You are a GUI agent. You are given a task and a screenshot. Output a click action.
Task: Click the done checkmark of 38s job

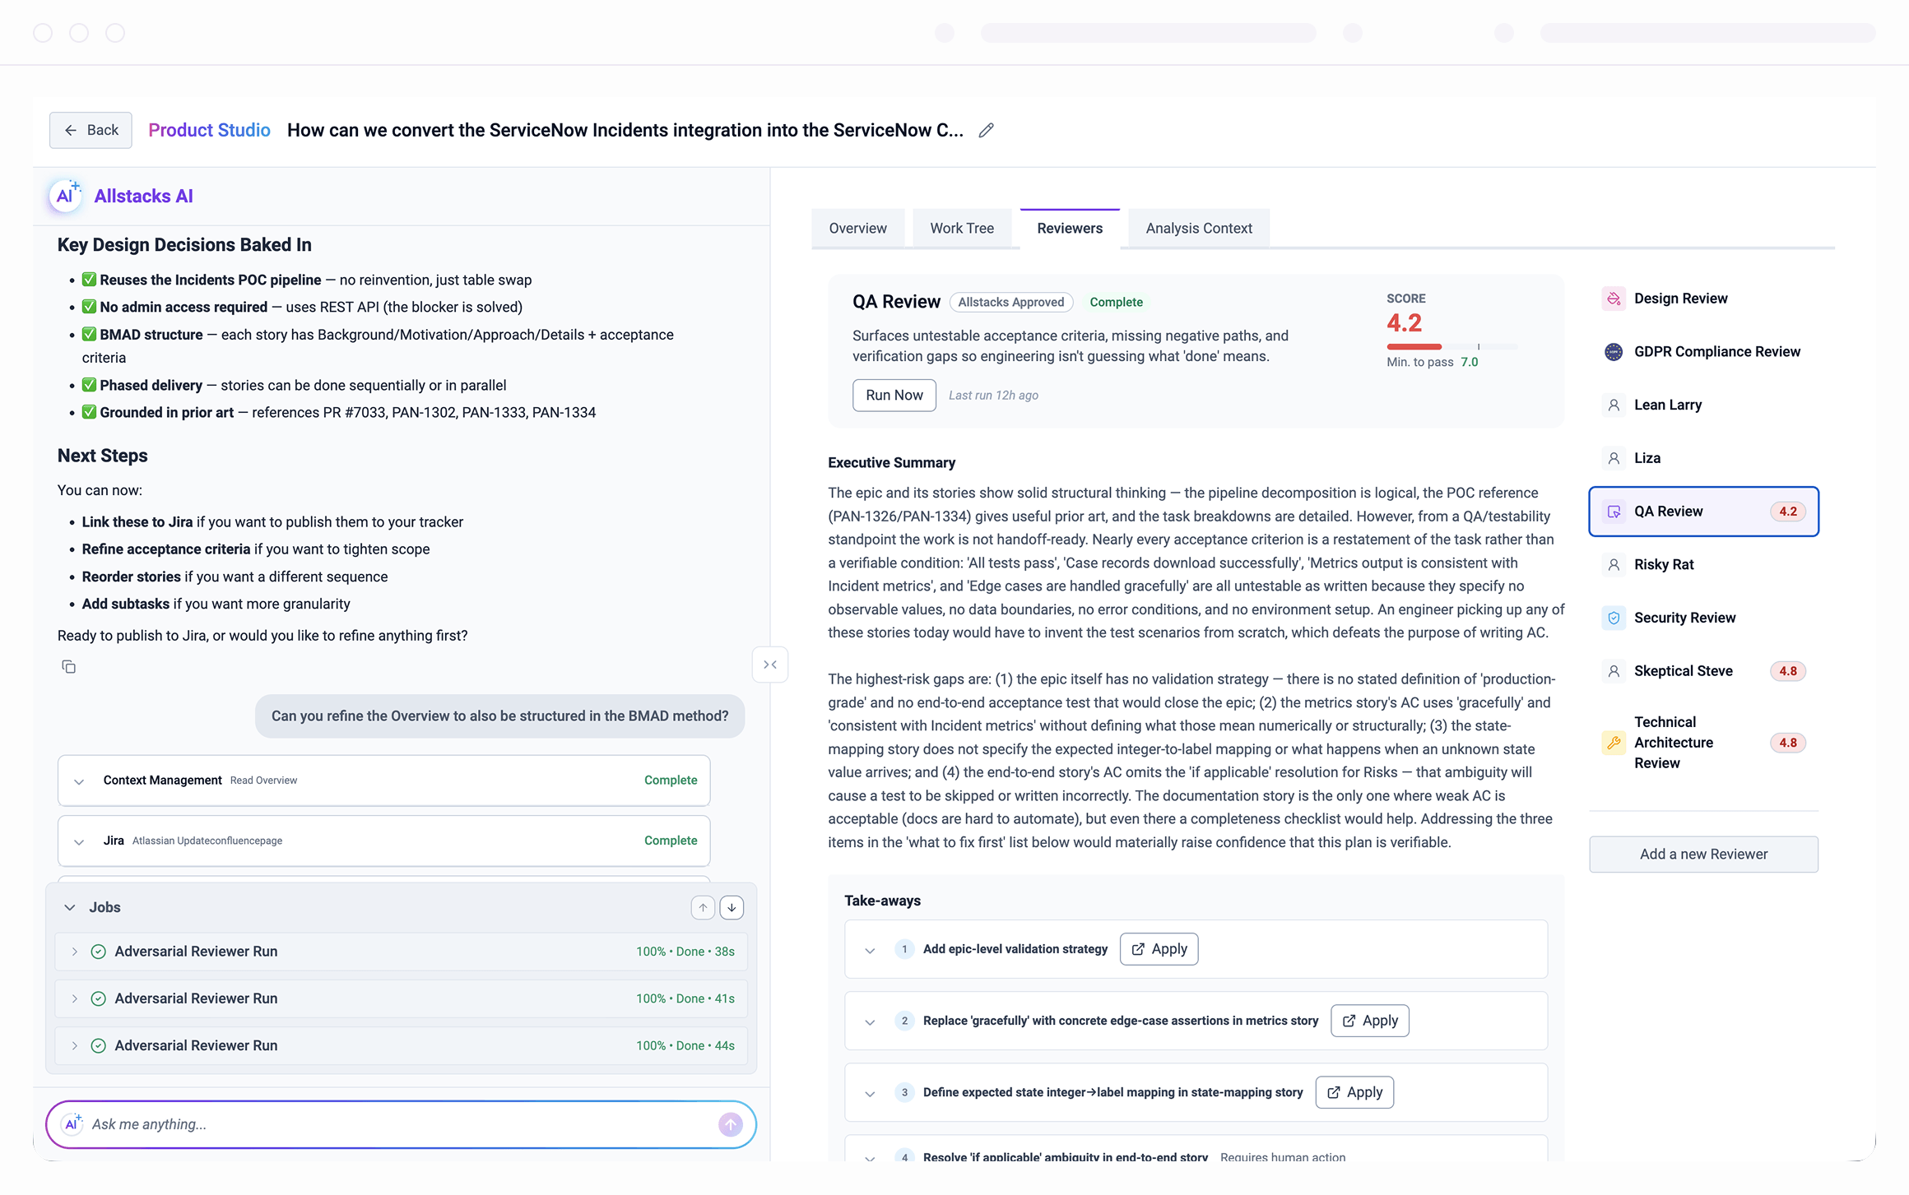click(x=98, y=952)
